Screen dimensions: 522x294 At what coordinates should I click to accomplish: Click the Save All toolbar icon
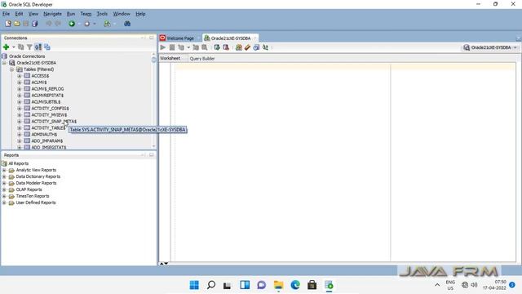34,24
